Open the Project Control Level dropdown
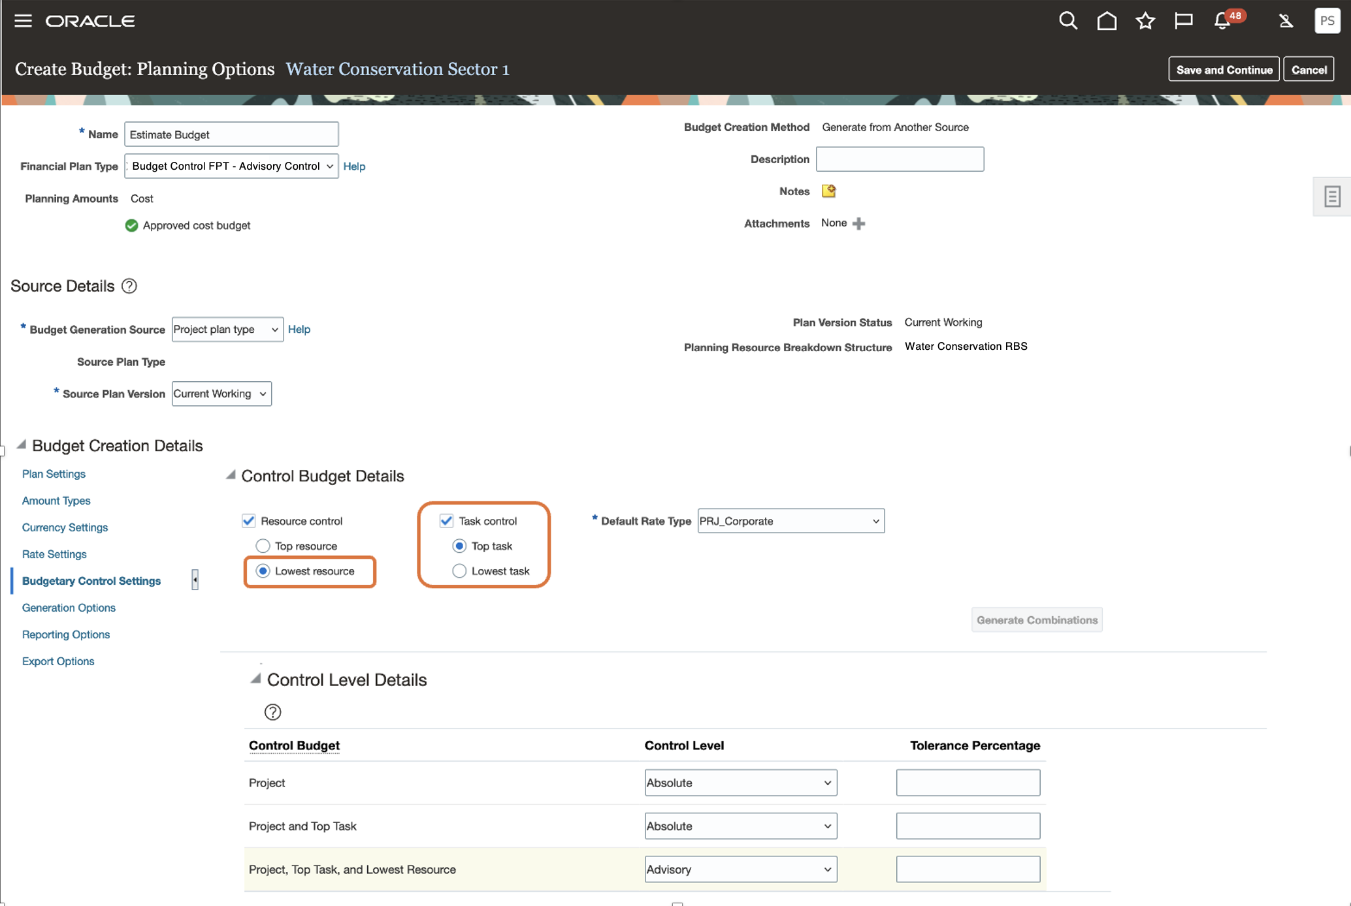The image size is (1351, 906). [x=739, y=781]
